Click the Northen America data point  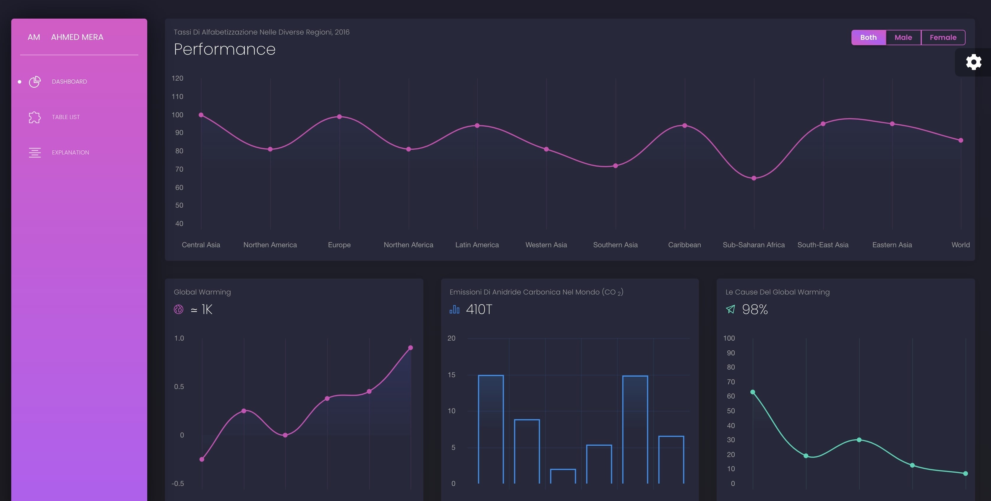coord(270,149)
